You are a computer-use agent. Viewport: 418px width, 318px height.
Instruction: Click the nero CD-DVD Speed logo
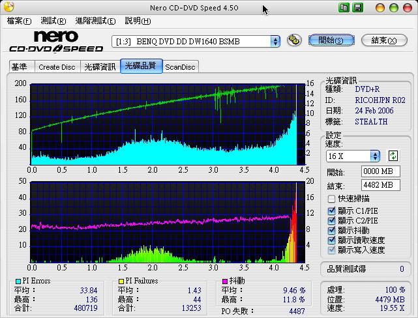coord(56,41)
